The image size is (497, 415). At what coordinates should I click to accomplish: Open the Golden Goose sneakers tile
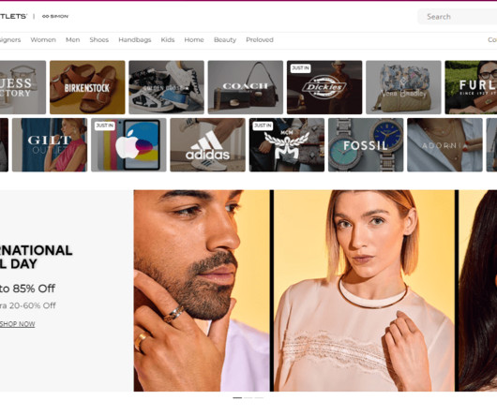click(166, 87)
